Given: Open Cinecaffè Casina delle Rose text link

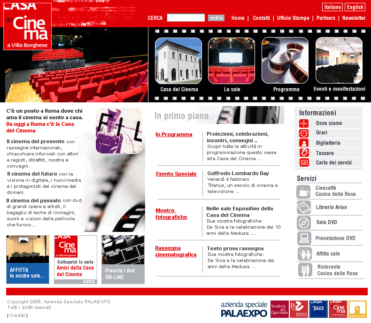Looking at the screenshot, I should coord(335,191).
